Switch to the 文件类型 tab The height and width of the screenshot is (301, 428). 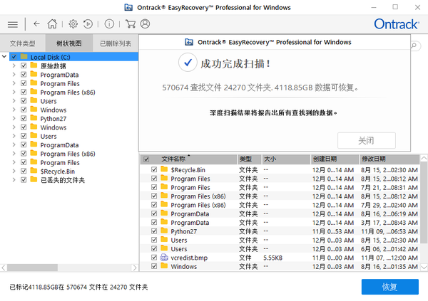click(22, 43)
